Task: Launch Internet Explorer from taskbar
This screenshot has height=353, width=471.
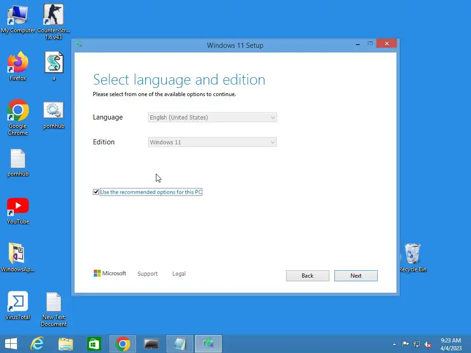Action: tap(37, 344)
